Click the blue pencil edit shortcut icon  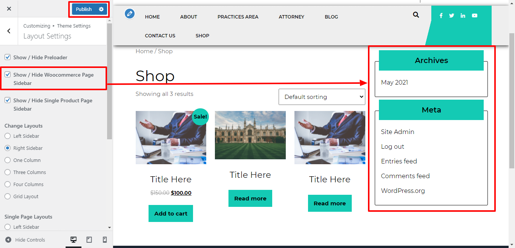(x=130, y=14)
